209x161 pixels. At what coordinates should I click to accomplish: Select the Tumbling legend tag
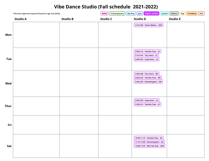(x=192, y=13)
